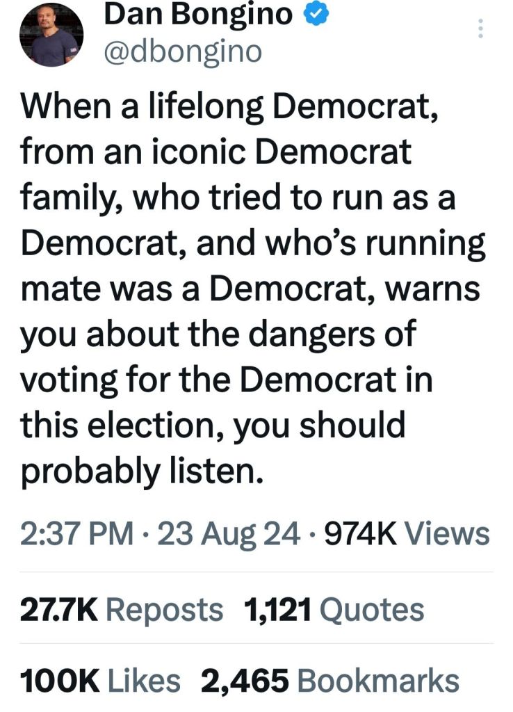Click the Views label
The image size is (513, 712).
click(x=447, y=534)
